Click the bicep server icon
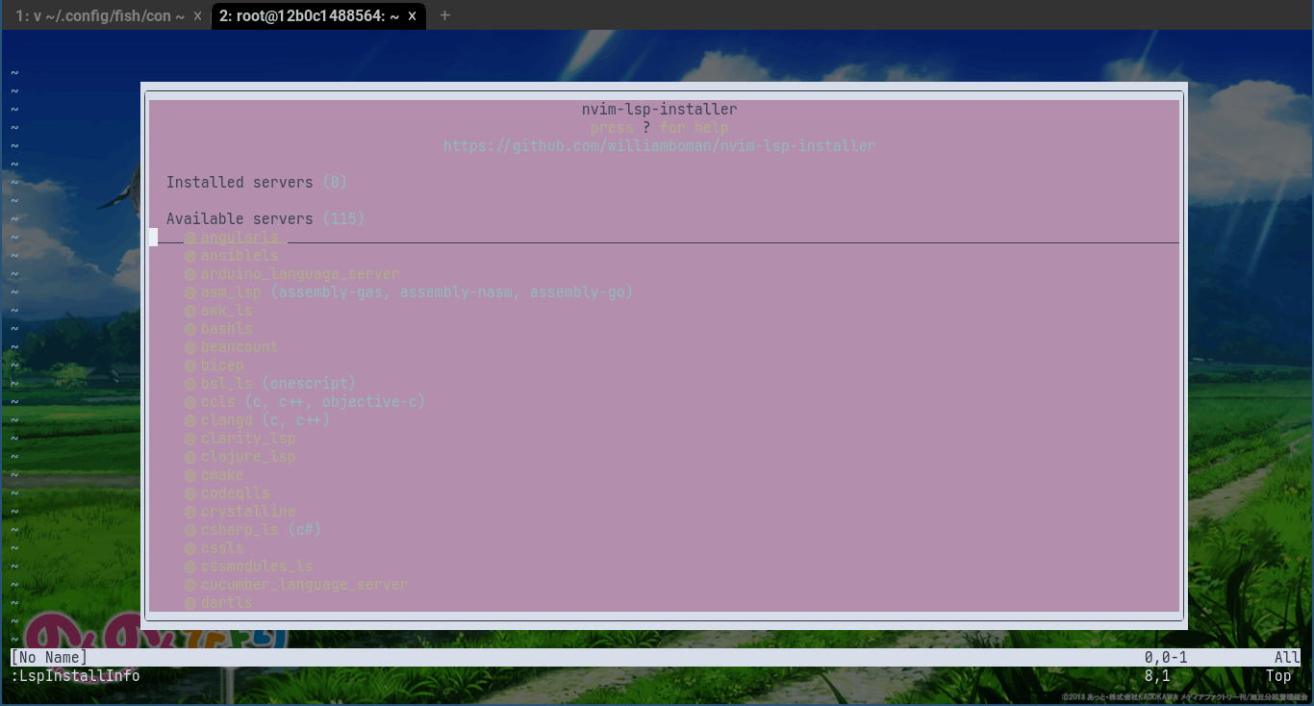The width and height of the screenshot is (1314, 706). coord(190,366)
